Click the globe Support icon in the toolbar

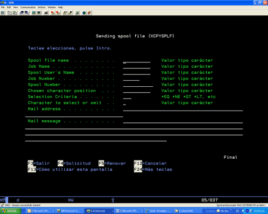pos(84,13)
